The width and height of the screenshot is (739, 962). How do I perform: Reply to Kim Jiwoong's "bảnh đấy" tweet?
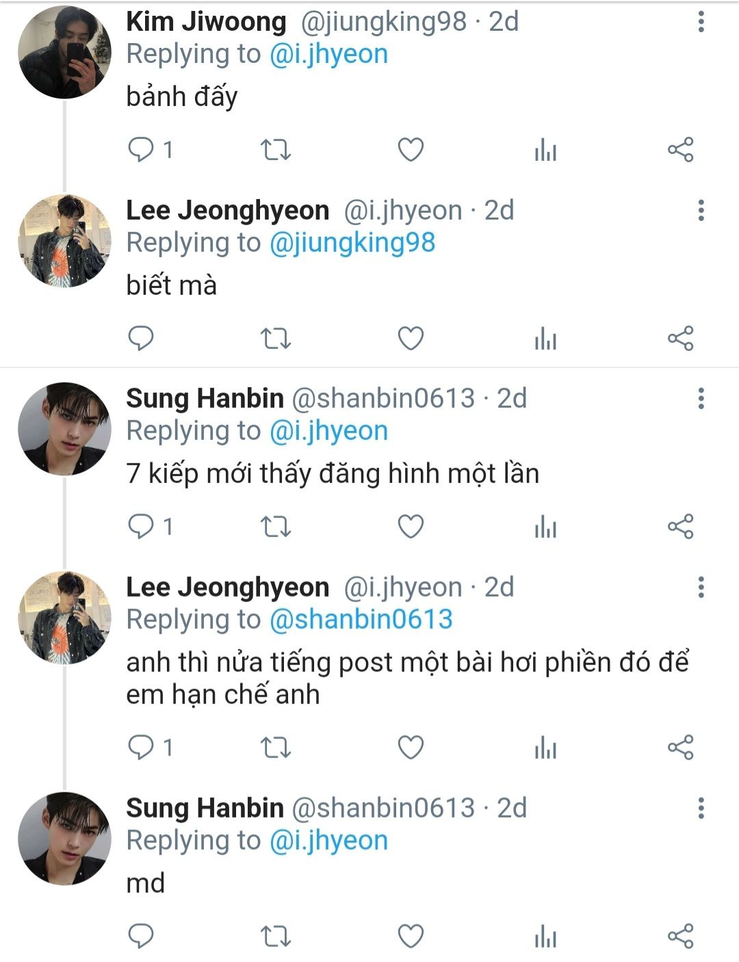point(142,149)
